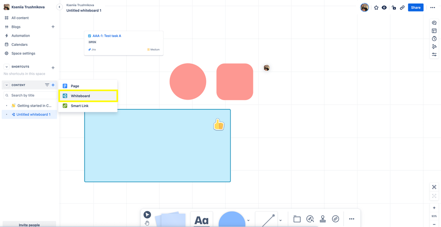Click Kseniia Trushnikova breadcrumb link
Image resolution: width=441 pixels, height=227 pixels.
point(80,5)
